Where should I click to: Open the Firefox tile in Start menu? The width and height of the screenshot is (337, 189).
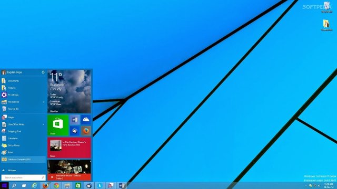(86, 131)
